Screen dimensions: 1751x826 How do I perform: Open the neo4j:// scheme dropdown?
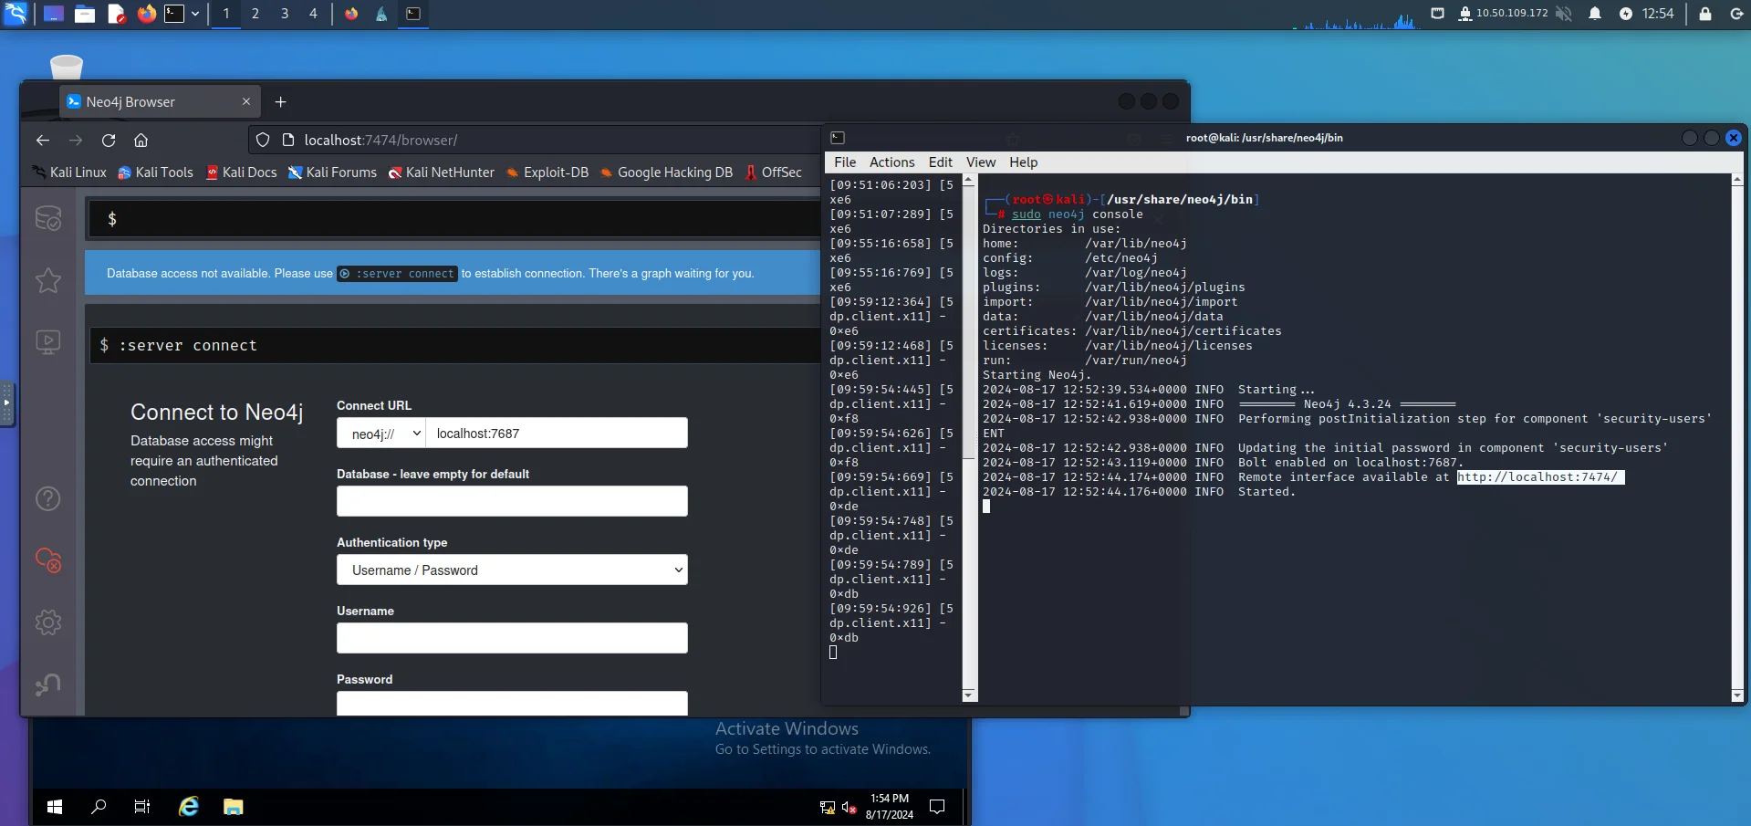(x=381, y=434)
